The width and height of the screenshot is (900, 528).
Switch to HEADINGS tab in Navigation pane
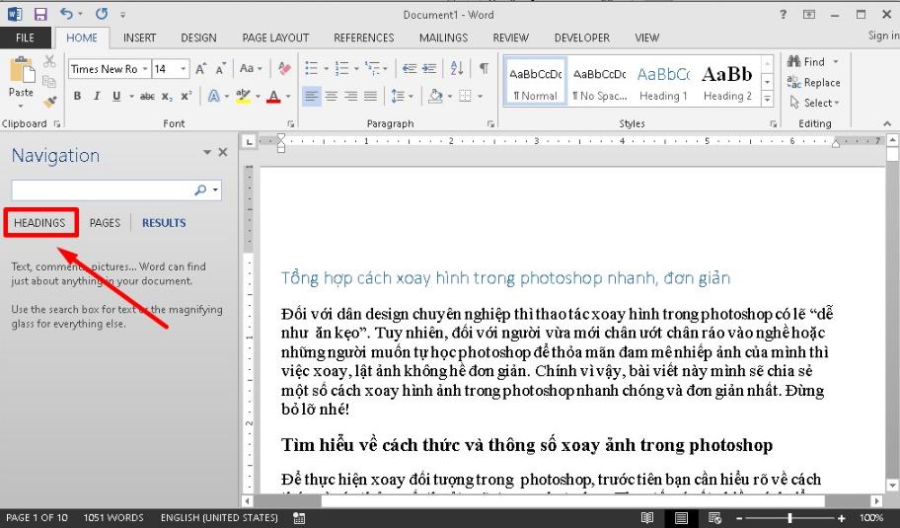(x=39, y=223)
